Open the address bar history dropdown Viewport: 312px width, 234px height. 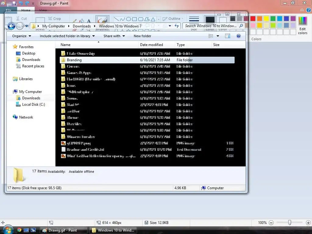point(170,26)
